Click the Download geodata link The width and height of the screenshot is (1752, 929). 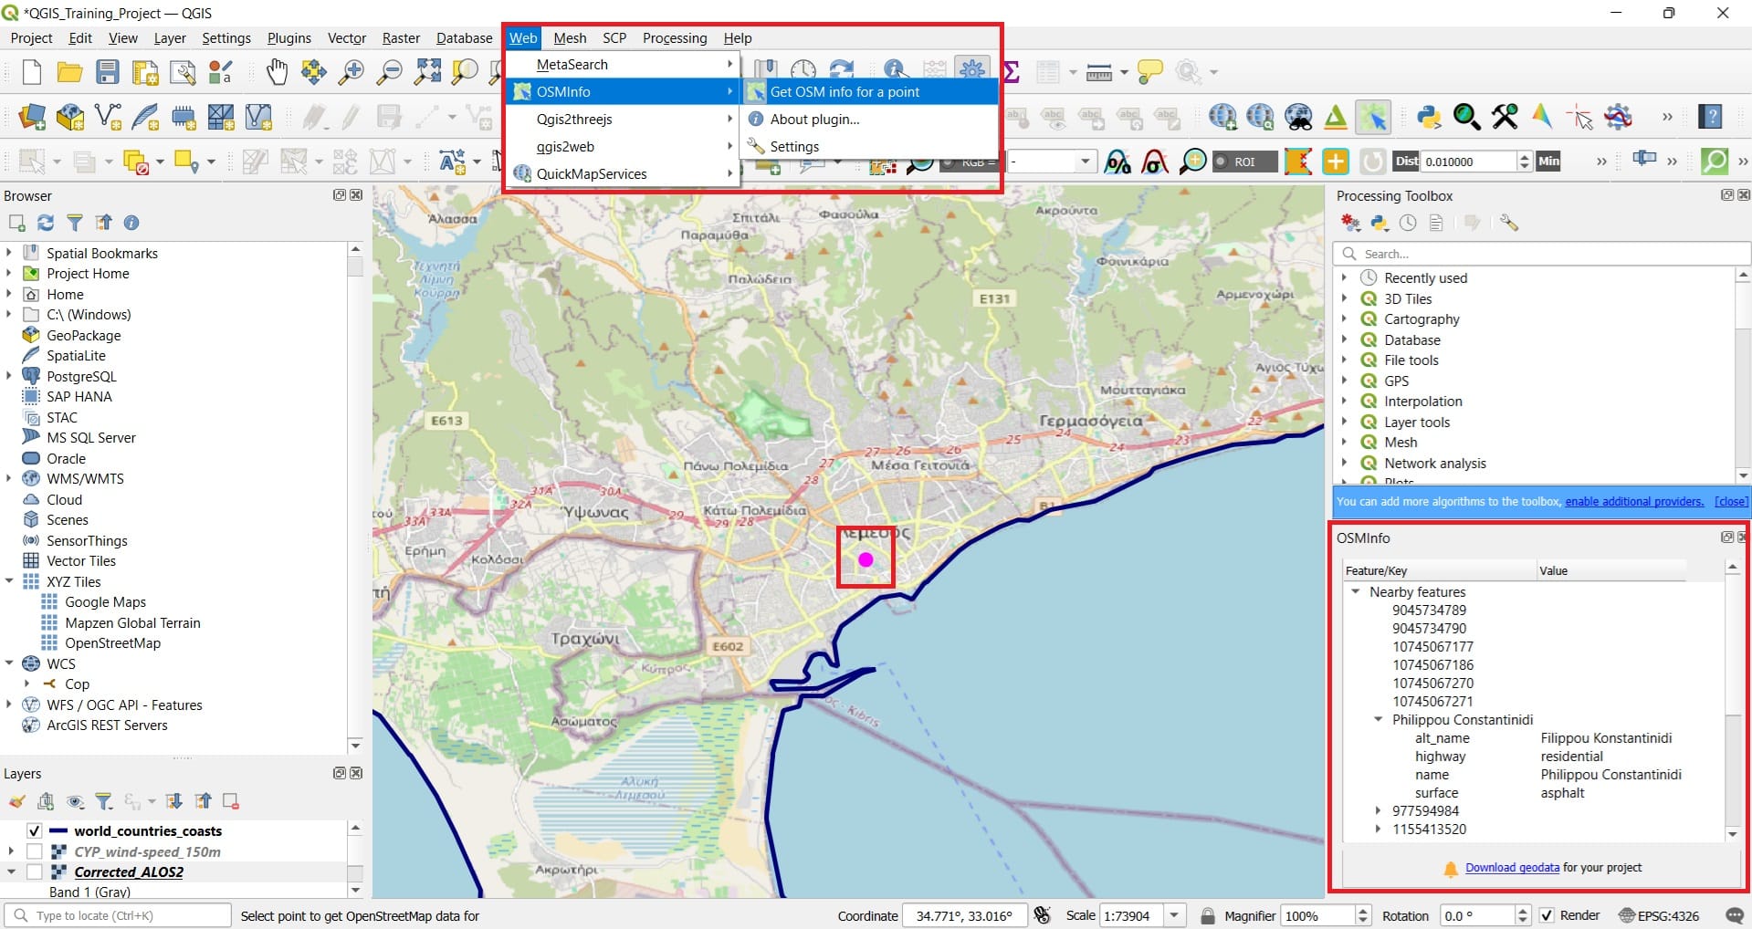[1512, 868]
